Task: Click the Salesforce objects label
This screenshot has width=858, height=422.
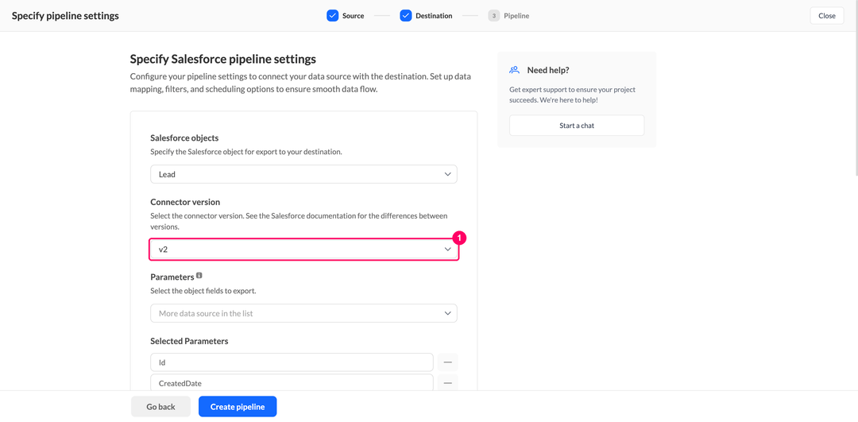Action: point(184,138)
